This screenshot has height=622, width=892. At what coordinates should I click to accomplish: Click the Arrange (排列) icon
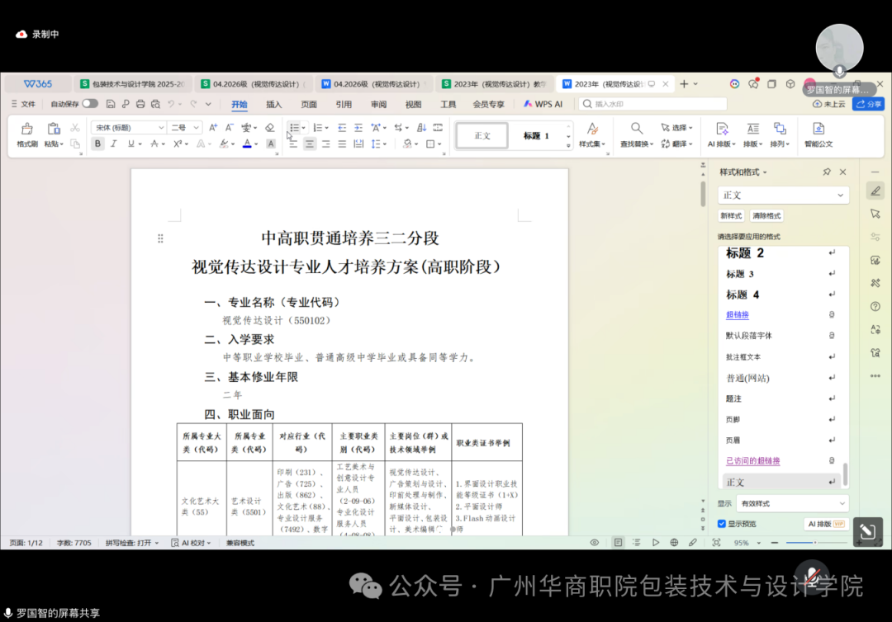pos(780,129)
